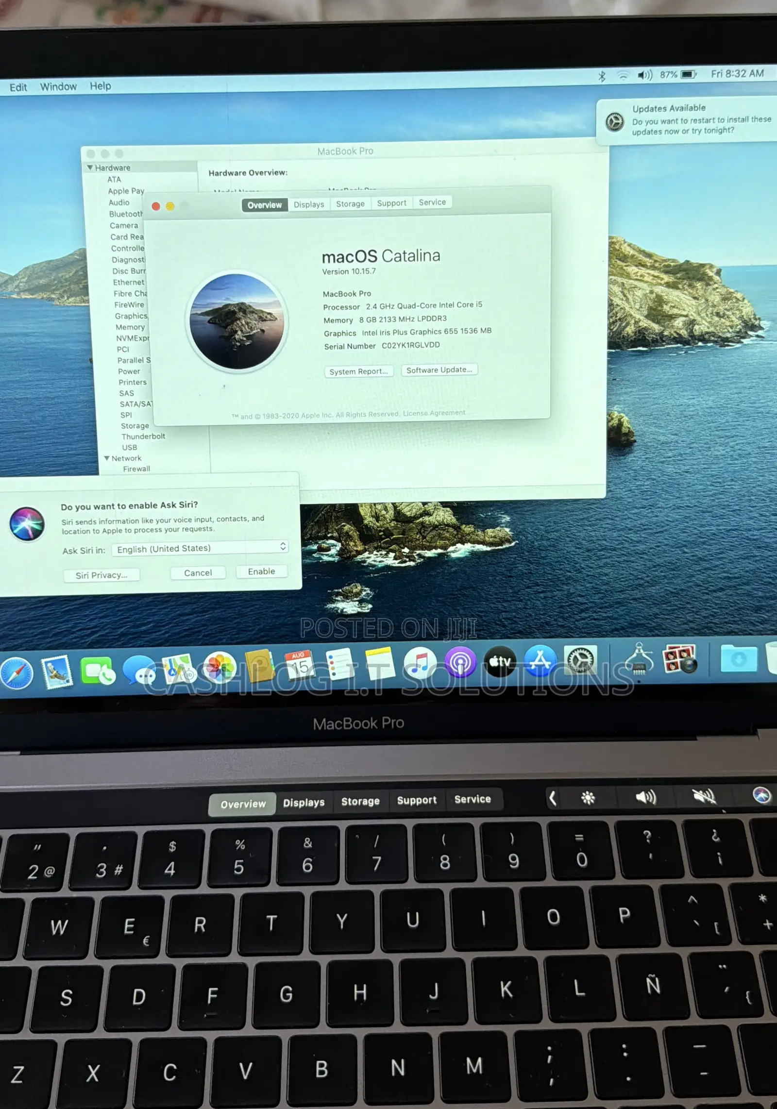Select Firewall under Network
This screenshot has width=777, height=1109.
click(x=136, y=469)
